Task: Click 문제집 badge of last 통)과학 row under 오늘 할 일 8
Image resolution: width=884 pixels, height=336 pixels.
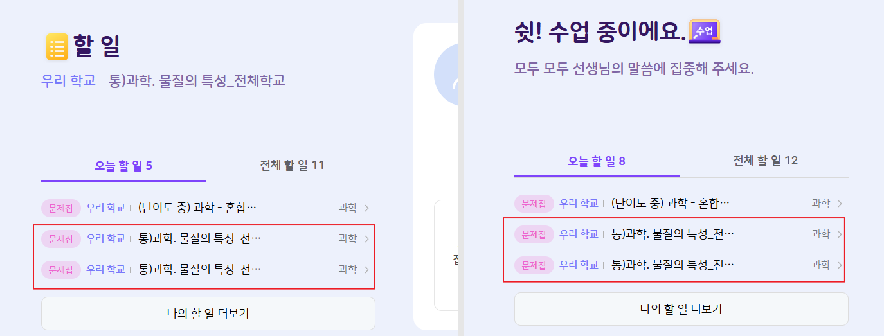Action: coord(534,264)
